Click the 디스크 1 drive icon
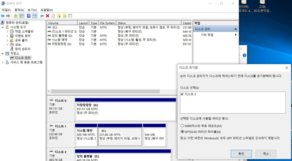This screenshot has width=292, height=161. 51,126
